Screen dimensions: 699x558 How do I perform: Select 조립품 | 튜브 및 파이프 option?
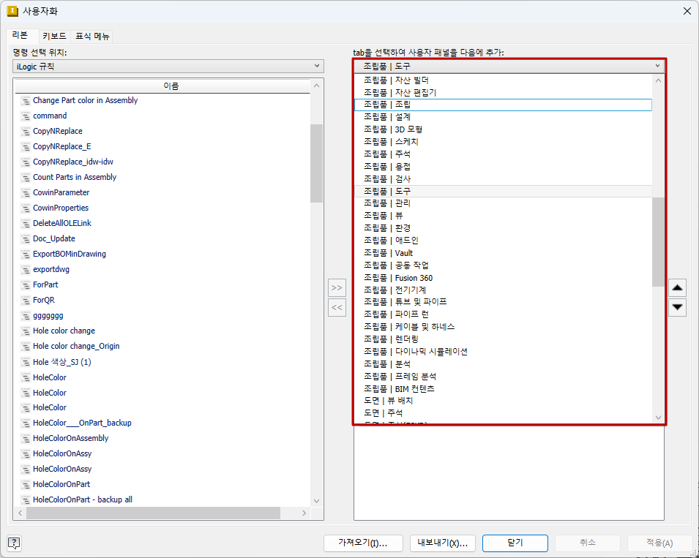tap(503, 302)
